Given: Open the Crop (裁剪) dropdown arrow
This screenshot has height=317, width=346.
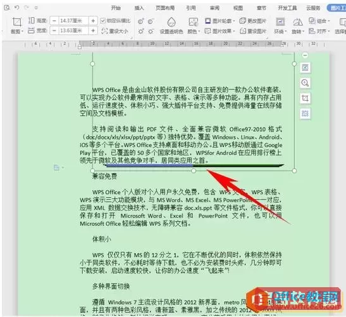Looking at the screenshot, I should pyautogui.click(x=22, y=32).
